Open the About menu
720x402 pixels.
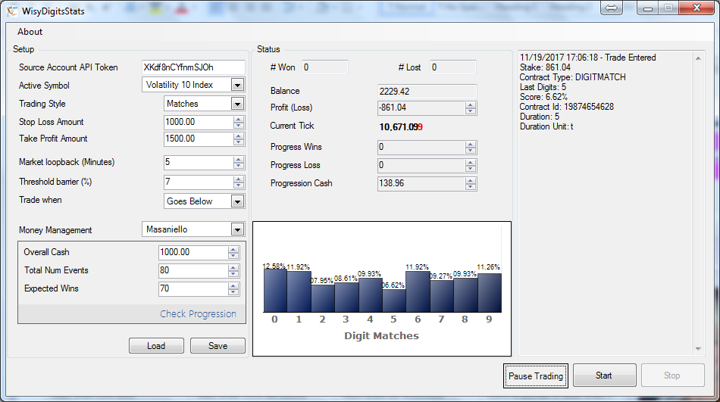[x=30, y=32]
